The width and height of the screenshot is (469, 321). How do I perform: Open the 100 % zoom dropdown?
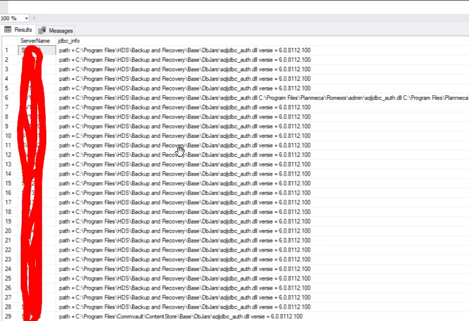click(27, 18)
